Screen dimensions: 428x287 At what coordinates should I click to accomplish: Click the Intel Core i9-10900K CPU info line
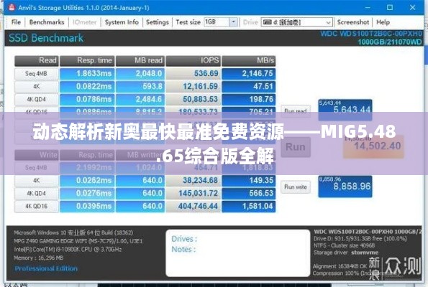(x=68, y=250)
